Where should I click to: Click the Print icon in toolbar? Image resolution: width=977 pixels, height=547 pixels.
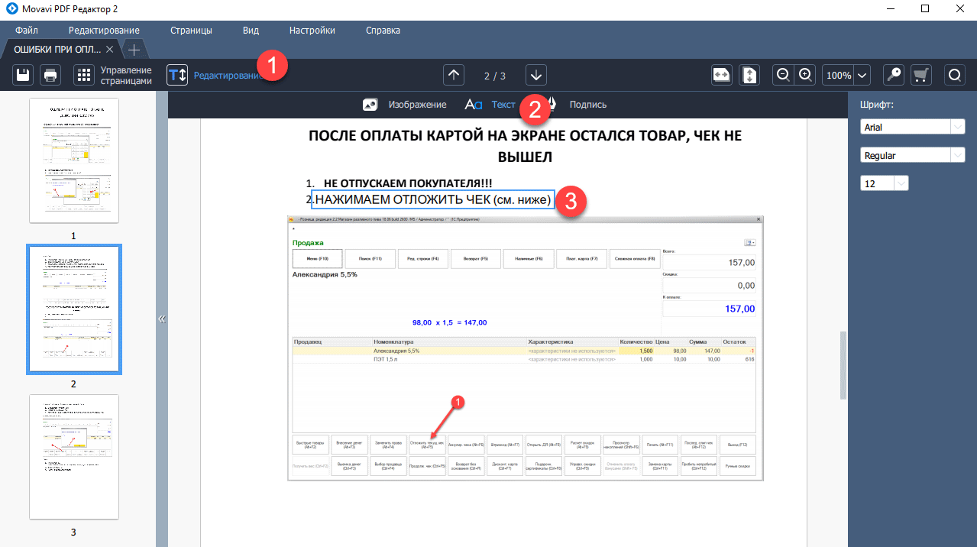[x=50, y=75]
